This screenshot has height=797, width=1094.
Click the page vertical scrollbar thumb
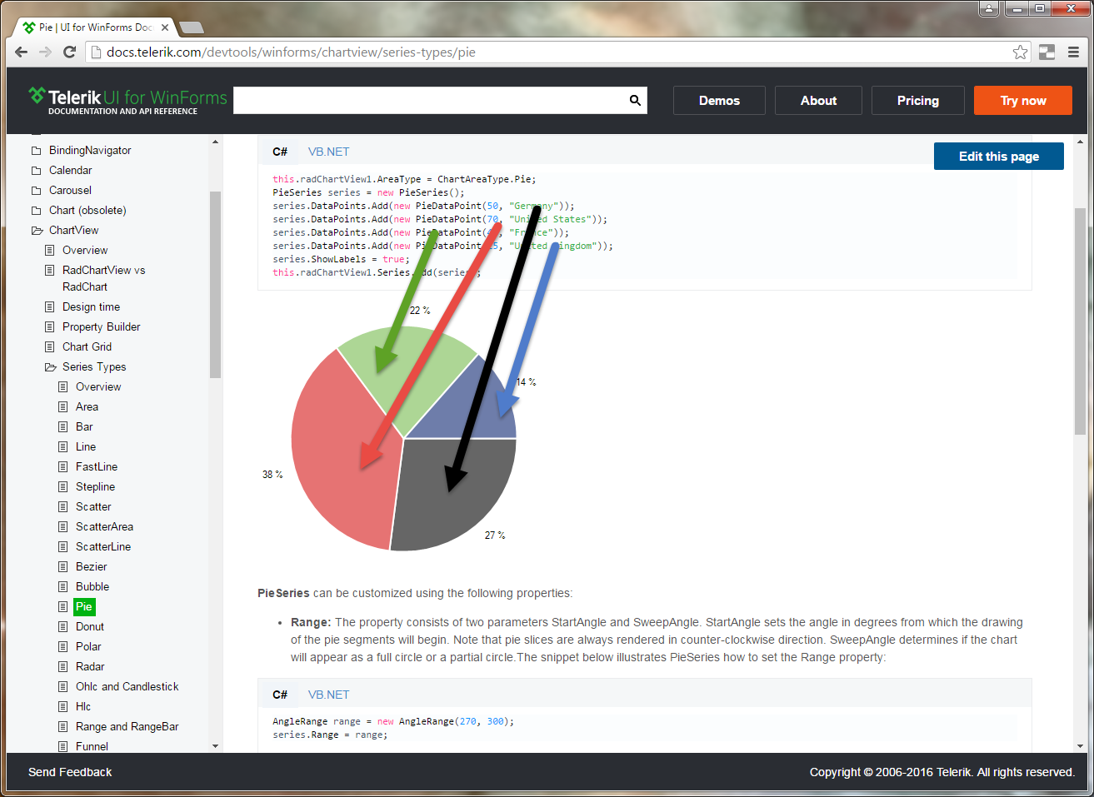point(1081,321)
